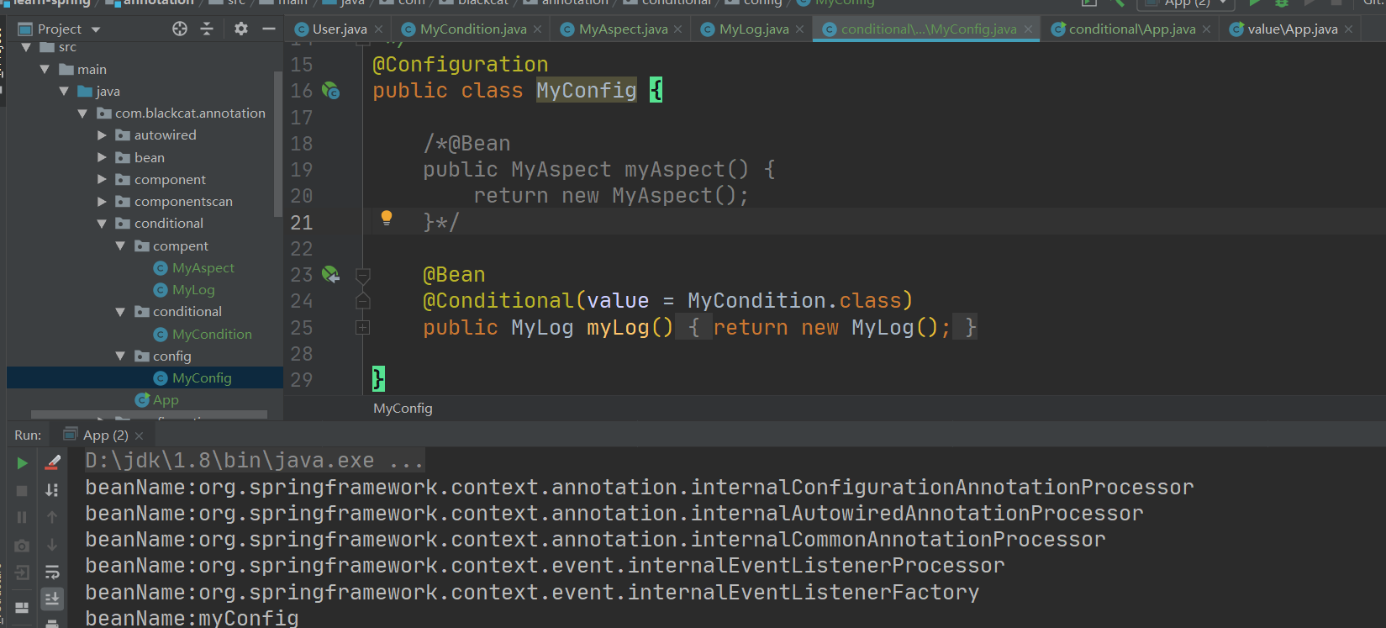Click the locate/select opened file icon
This screenshot has height=628, width=1386.
click(x=180, y=29)
